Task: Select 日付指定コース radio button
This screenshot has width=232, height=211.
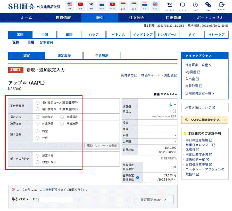Action: [x=38, y=103]
